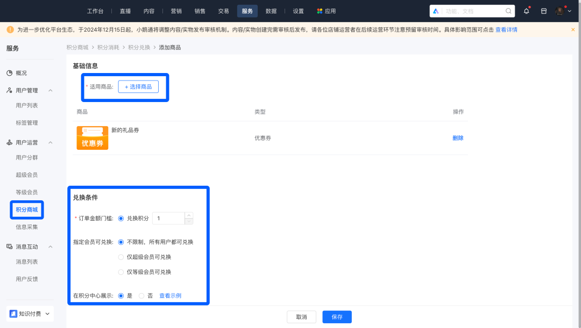Viewport: 581px width, 328px height.
Task: Click the user avatar in top bar
Action: click(559, 11)
